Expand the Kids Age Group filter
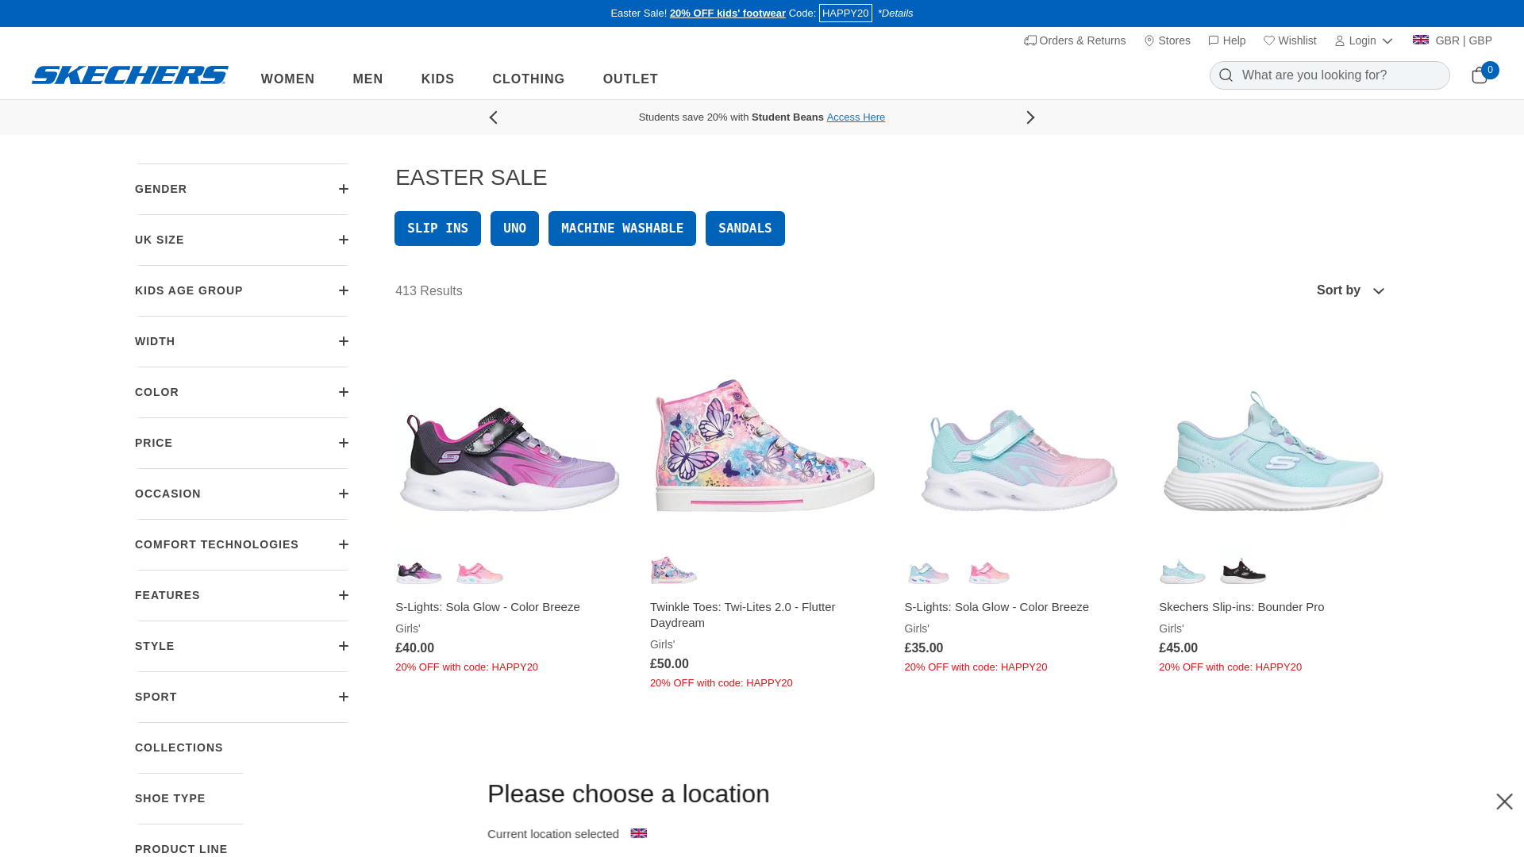Image resolution: width=1524 pixels, height=857 pixels. point(242,290)
